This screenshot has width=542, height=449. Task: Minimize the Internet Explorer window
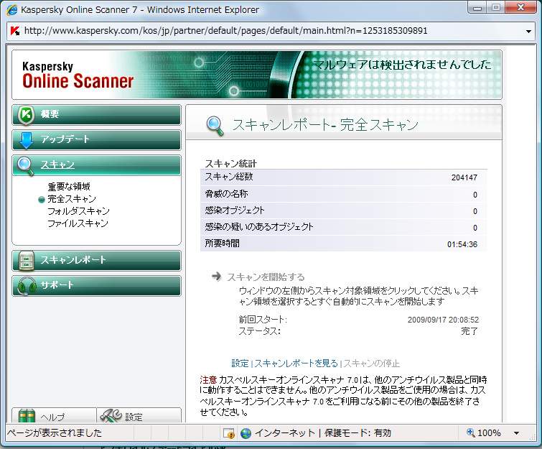(x=477, y=7)
